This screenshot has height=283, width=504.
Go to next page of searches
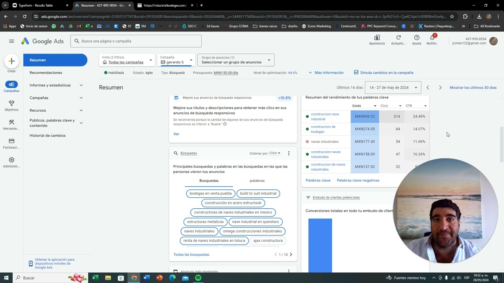pos(291,255)
